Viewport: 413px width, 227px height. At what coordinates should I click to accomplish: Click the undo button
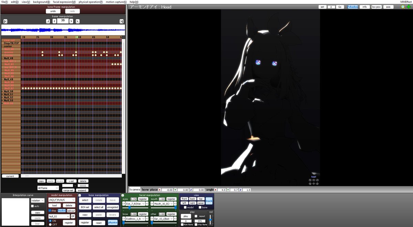click(x=53, y=11)
